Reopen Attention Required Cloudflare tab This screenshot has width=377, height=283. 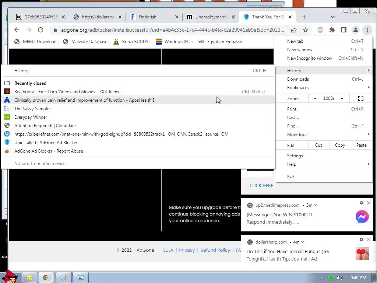138,126
